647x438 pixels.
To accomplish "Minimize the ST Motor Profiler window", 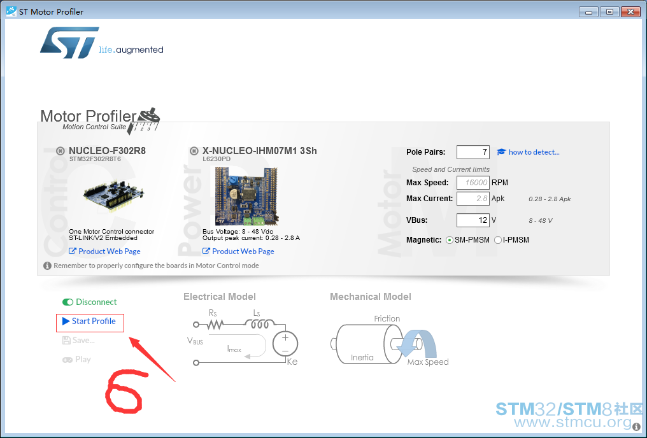I will tap(588, 12).
